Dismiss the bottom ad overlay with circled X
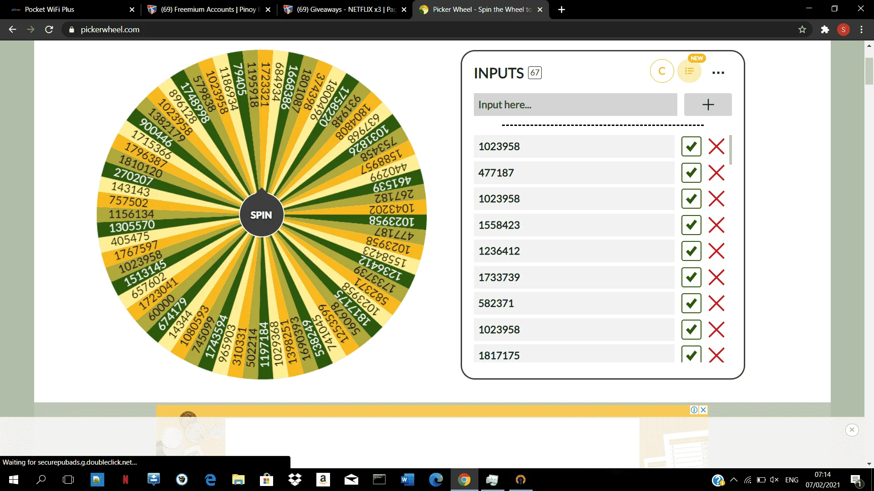The width and height of the screenshot is (874, 491). [x=852, y=430]
